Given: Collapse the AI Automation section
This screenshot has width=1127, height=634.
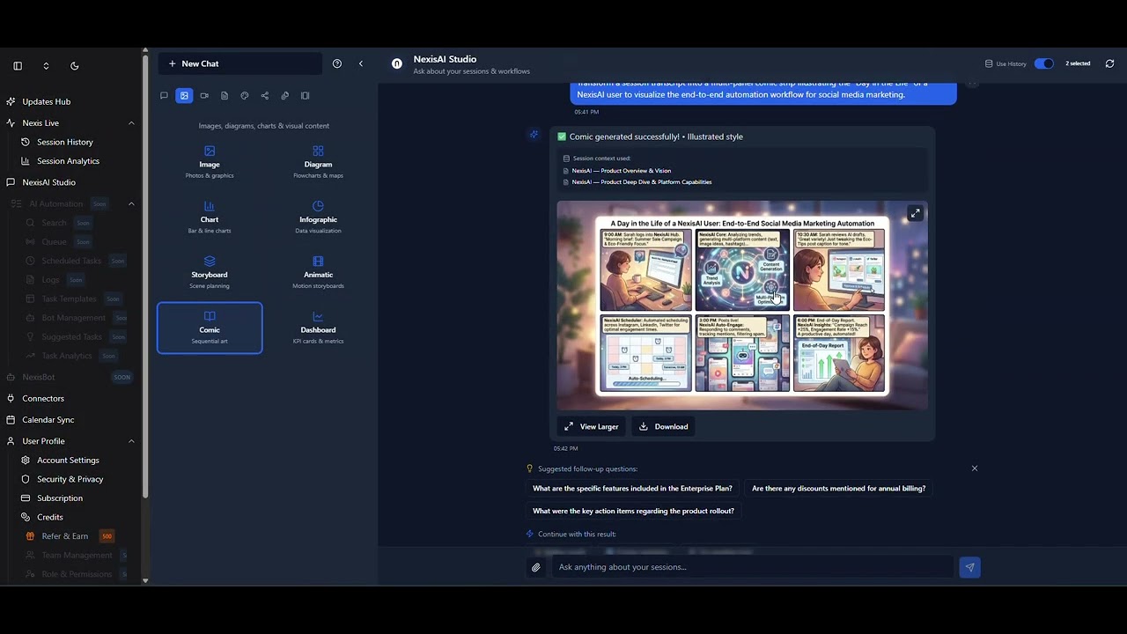Looking at the screenshot, I should (x=131, y=204).
